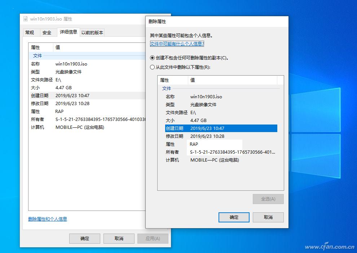Open the 删除属性和个人信息 link
357x253 pixels.
[47, 218]
